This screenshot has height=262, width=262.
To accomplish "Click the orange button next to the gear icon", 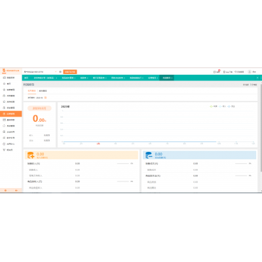I will pos(70,71).
